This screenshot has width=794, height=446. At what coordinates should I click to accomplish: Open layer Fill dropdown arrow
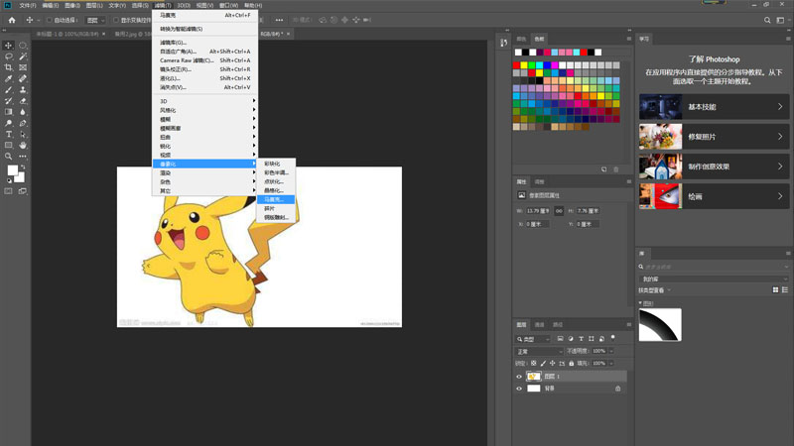pos(611,364)
